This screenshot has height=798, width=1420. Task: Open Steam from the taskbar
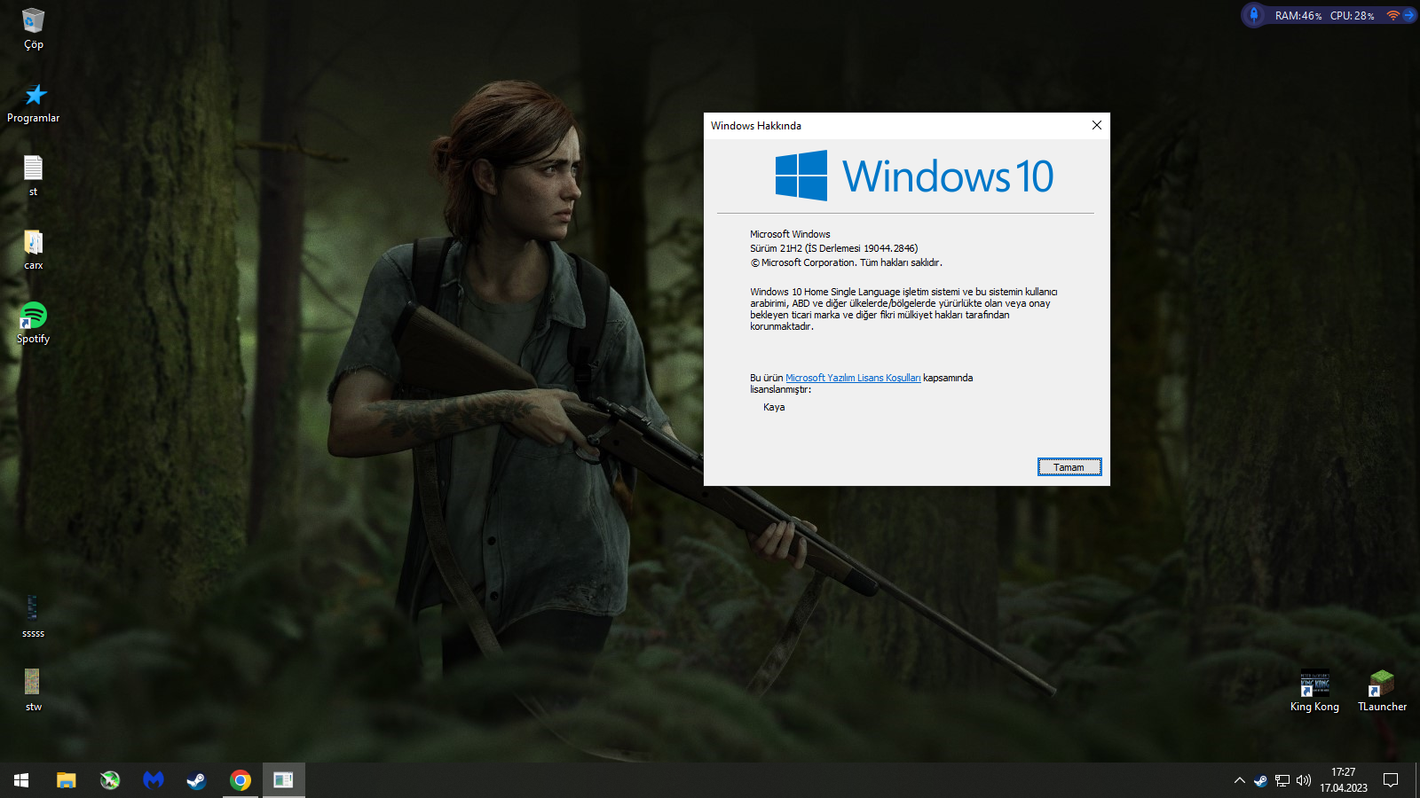pyautogui.click(x=196, y=780)
